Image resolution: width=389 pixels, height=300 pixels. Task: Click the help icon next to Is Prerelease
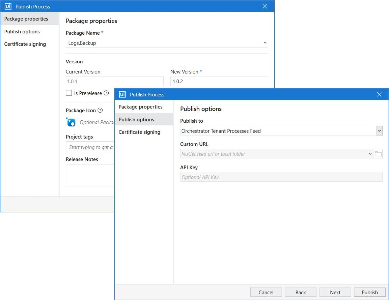point(106,93)
